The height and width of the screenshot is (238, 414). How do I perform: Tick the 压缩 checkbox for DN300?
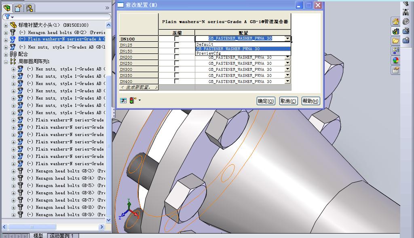coord(177,69)
